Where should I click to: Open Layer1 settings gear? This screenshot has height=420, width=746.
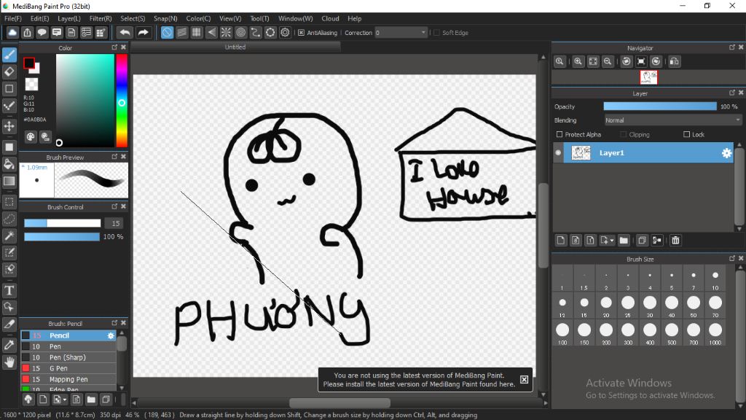pyautogui.click(x=726, y=153)
